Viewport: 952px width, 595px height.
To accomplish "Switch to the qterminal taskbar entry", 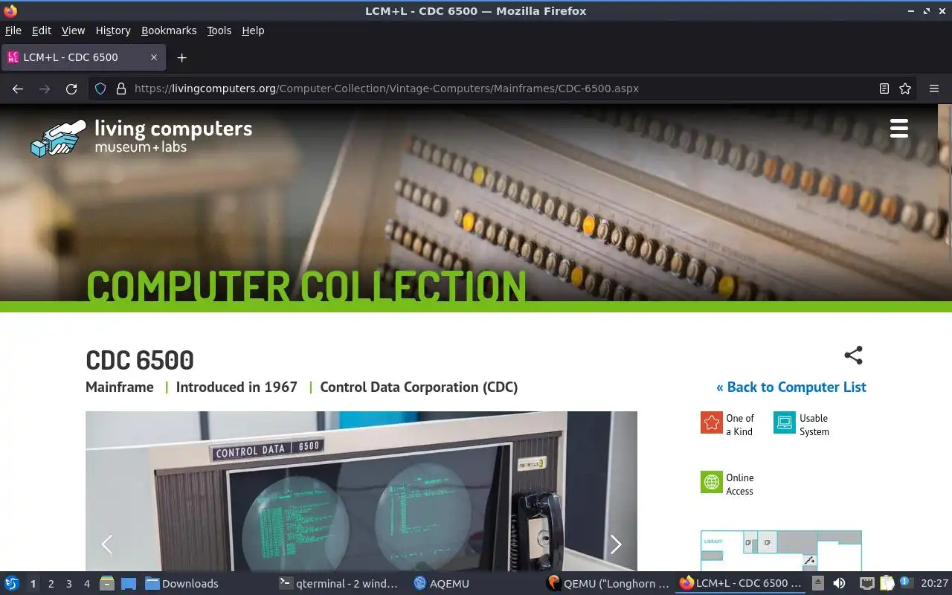I will pos(338,583).
